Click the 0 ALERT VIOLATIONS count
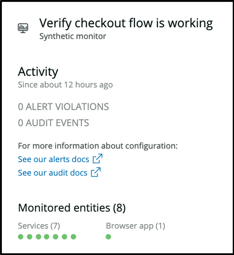Image resolution: width=234 pixels, height=255 pixels. tap(63, 107)
